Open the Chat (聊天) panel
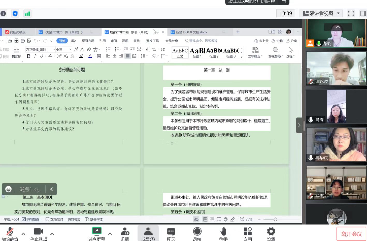 click(x=171, y=233)
